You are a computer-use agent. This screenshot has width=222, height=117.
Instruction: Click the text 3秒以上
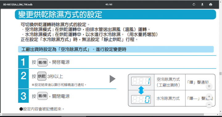tap(55, 76)
